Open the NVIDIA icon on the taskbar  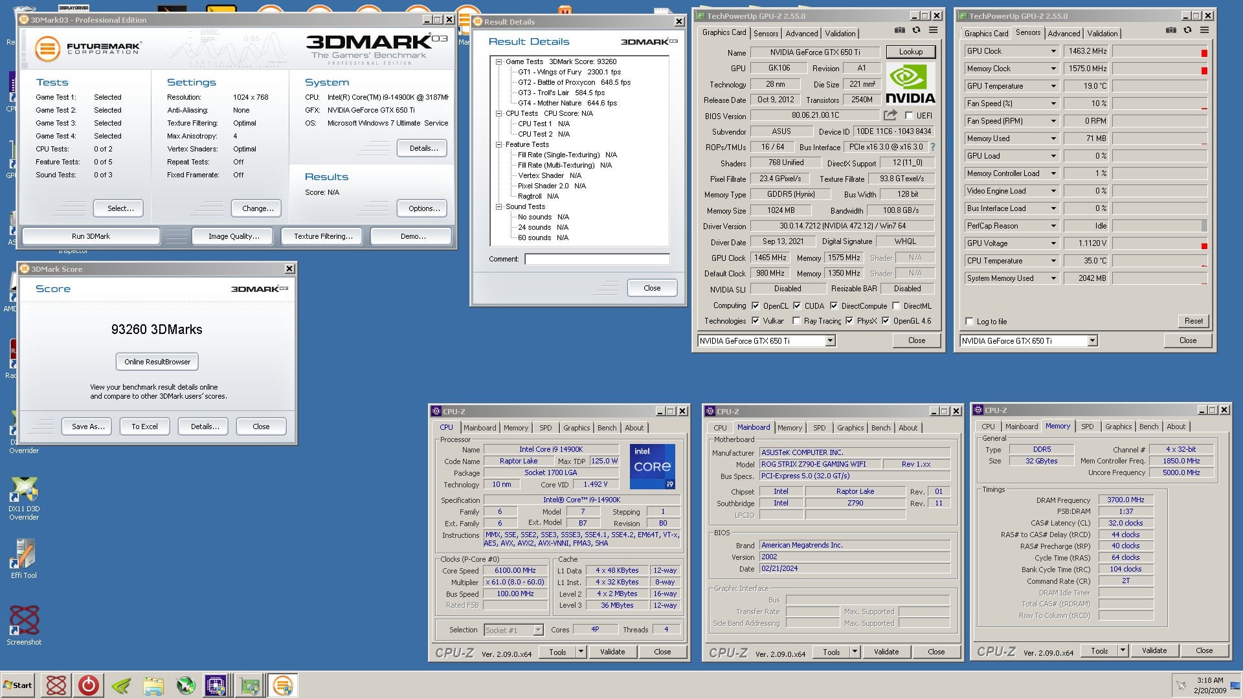coord(120,685)
